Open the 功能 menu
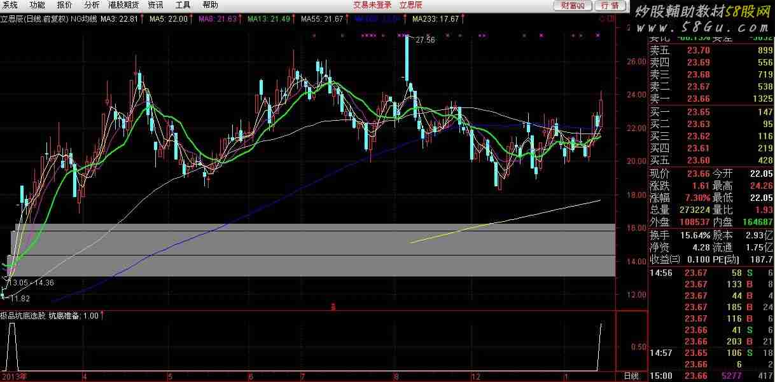The image size is (775, 382). (38, 5)
